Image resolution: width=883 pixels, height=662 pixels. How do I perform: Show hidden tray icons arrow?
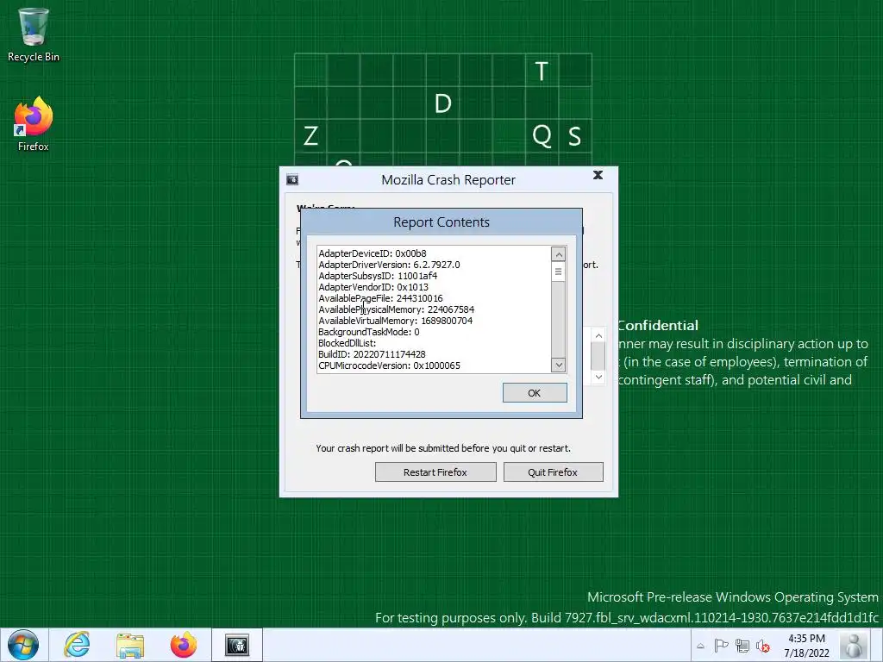700,646
